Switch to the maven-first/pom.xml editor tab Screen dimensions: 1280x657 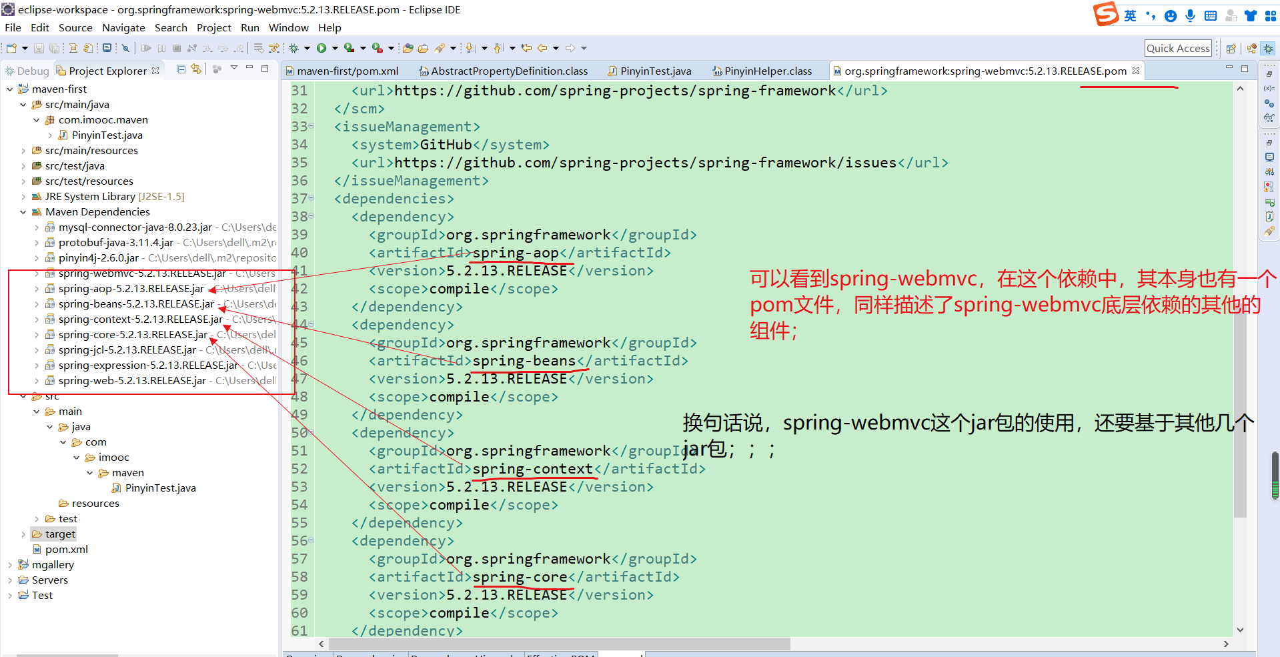pyautogui.click(x=342, y=71)
